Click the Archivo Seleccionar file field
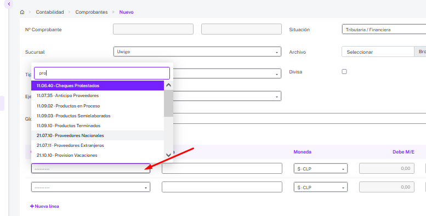 (x=378, y=52)
